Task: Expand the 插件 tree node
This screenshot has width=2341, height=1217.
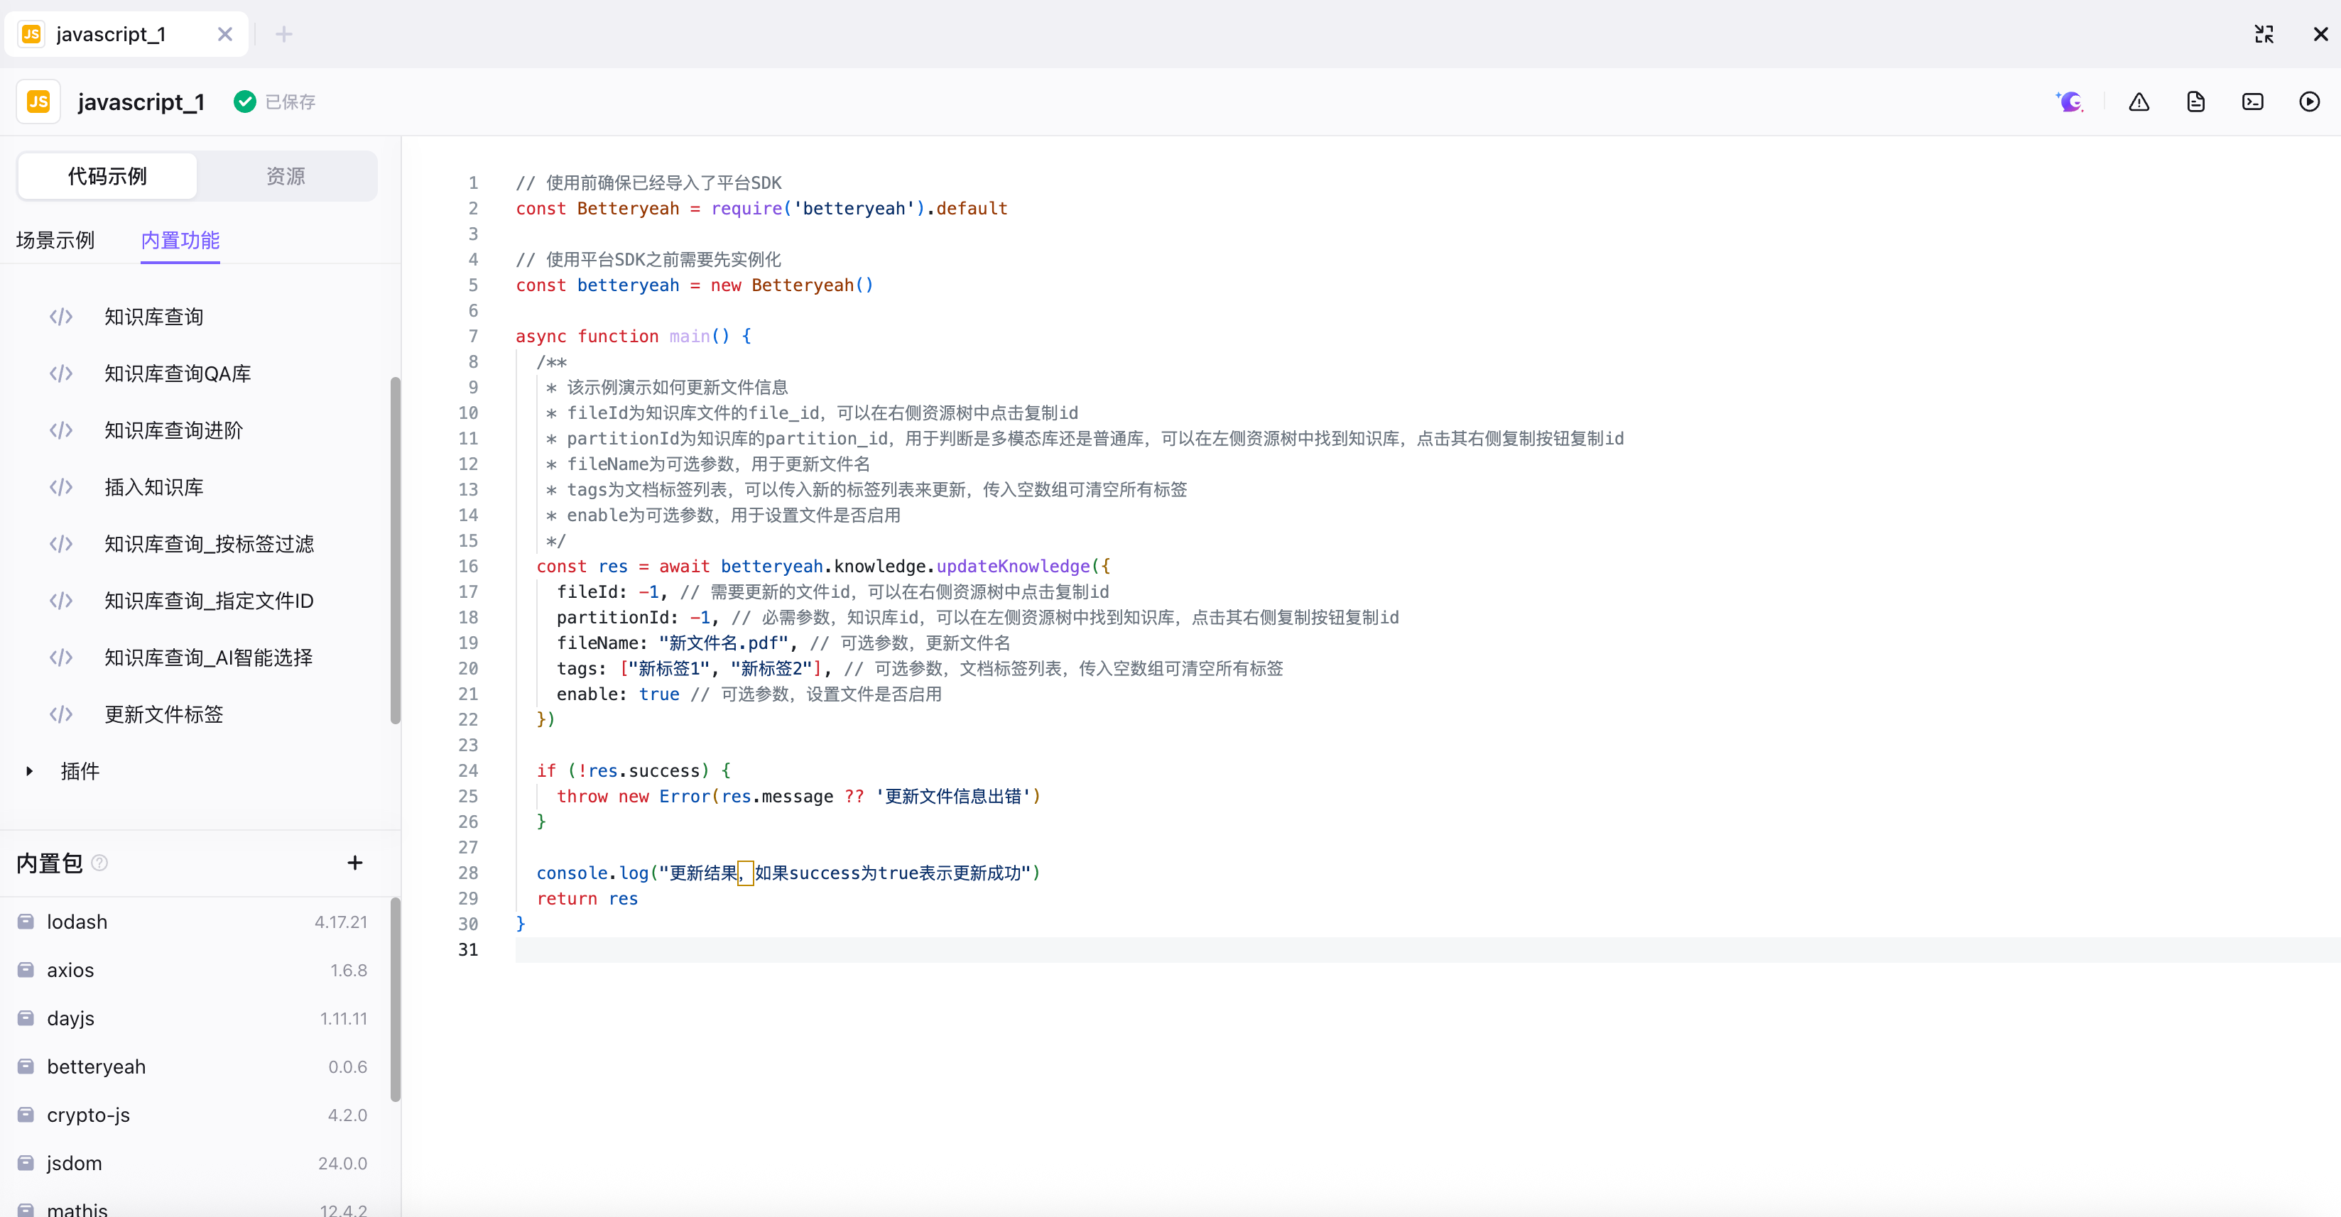Action: click(30, 771)
